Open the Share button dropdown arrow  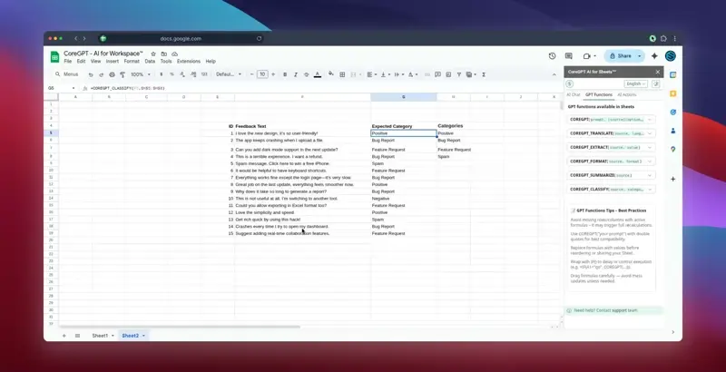click(x=640, y=56)
